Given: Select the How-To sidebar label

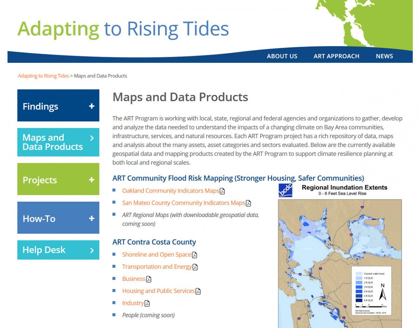Looking at the screenshot, I should (39, 219).
